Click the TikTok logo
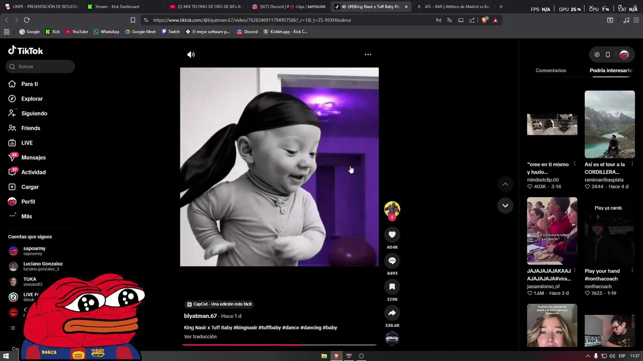The height and width of the screenshot is (361, 643). [x=26, y=51]
